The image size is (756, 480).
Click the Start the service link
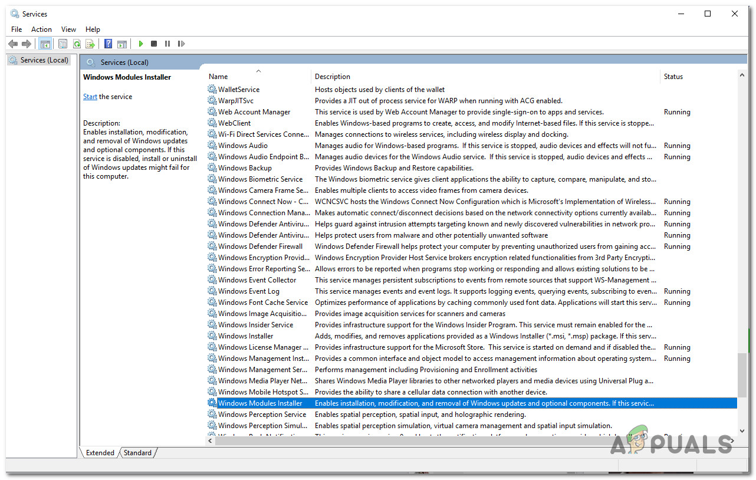pos(90,97)
